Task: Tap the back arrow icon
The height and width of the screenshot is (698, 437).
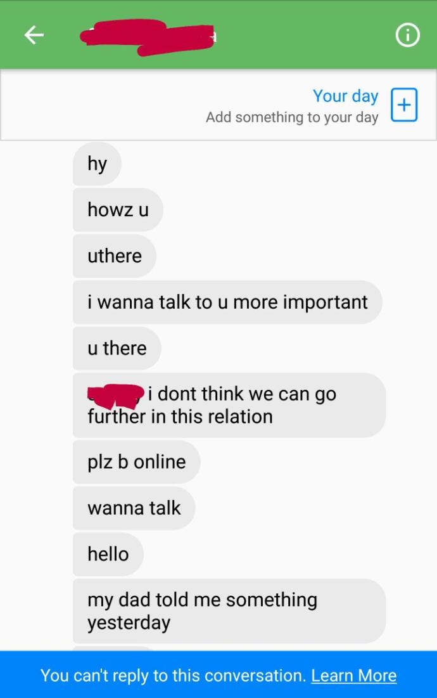Action: [x=34, y=35]
